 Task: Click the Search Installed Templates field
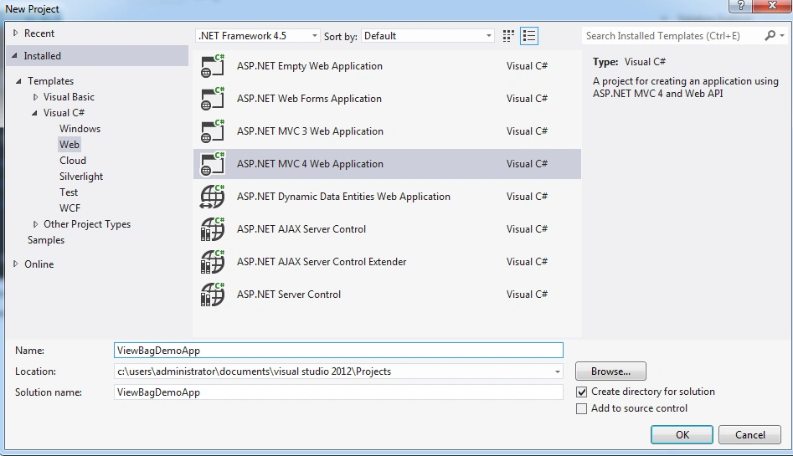pyautogui.click(x=672, y=36)
